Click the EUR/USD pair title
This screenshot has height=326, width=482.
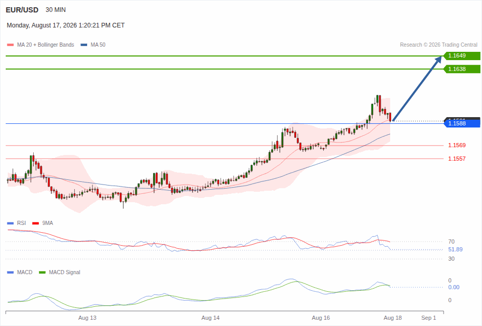click(22, 10)
